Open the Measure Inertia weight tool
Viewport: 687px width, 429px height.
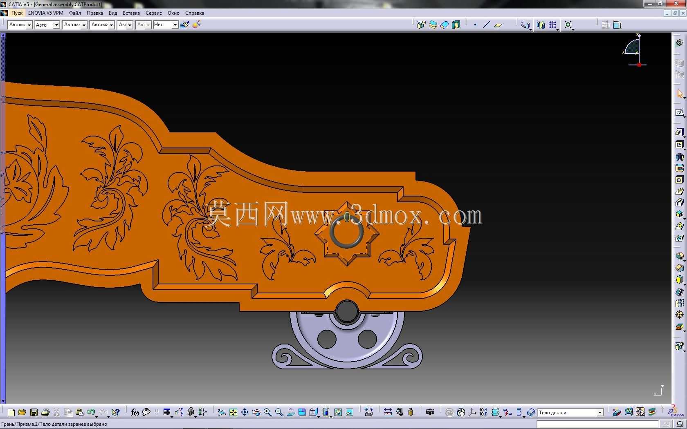pyautogui.click(x=411, y=413)
